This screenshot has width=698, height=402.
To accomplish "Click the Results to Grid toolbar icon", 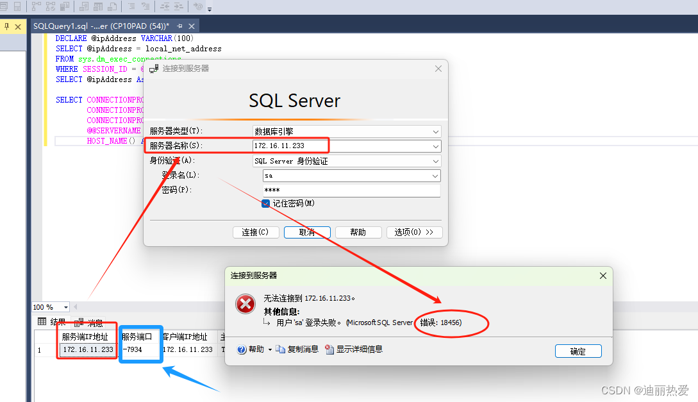I will pos(98,6).
